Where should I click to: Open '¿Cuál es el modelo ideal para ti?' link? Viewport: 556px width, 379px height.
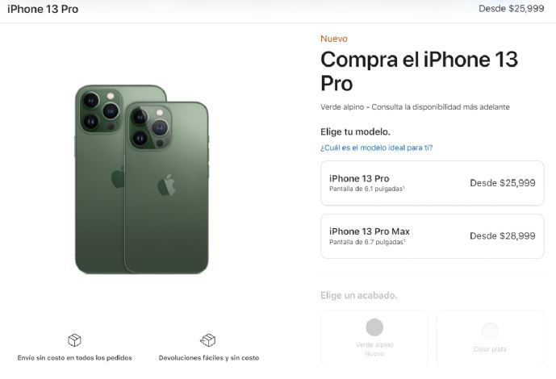coord(376,148)
